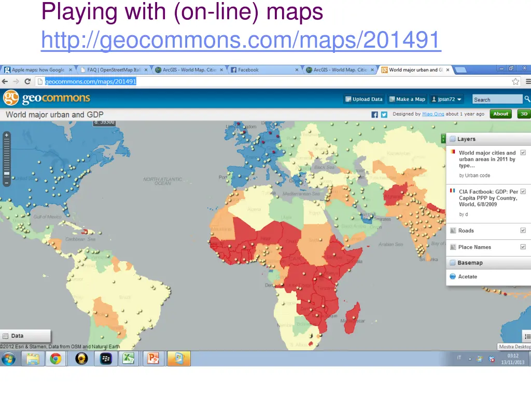Switch to 3D view button
The image size is (531, 398).
[524, 114]
